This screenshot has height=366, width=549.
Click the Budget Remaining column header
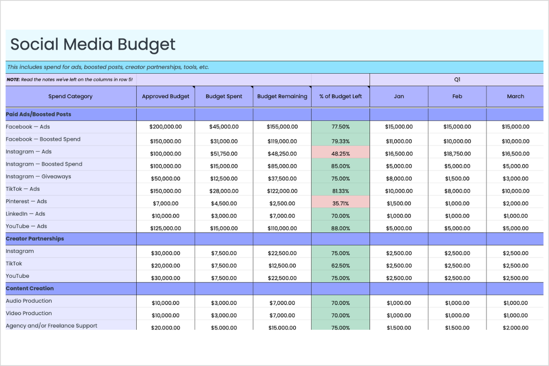click(282, 96)
